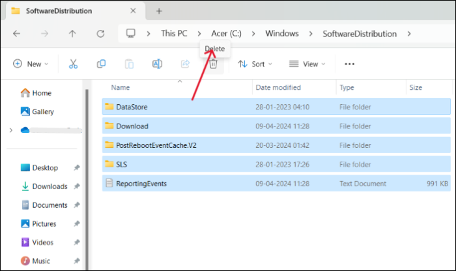The image size is (456, 271).
Task: Select the PostRebootEventCache.V2 folder
Action: point(276,145)
